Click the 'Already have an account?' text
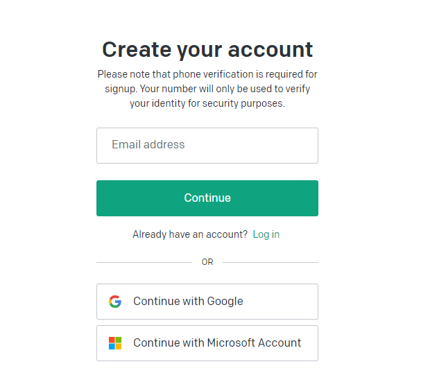Screen dimensions: 437x382 190,234
